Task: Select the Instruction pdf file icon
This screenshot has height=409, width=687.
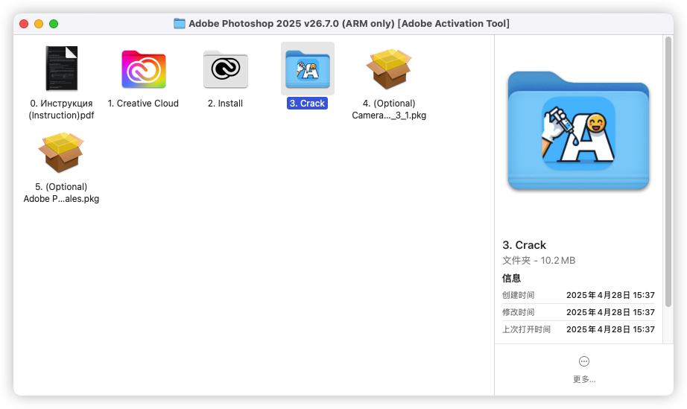Action: pyautogui.click(x=62, y=69)
